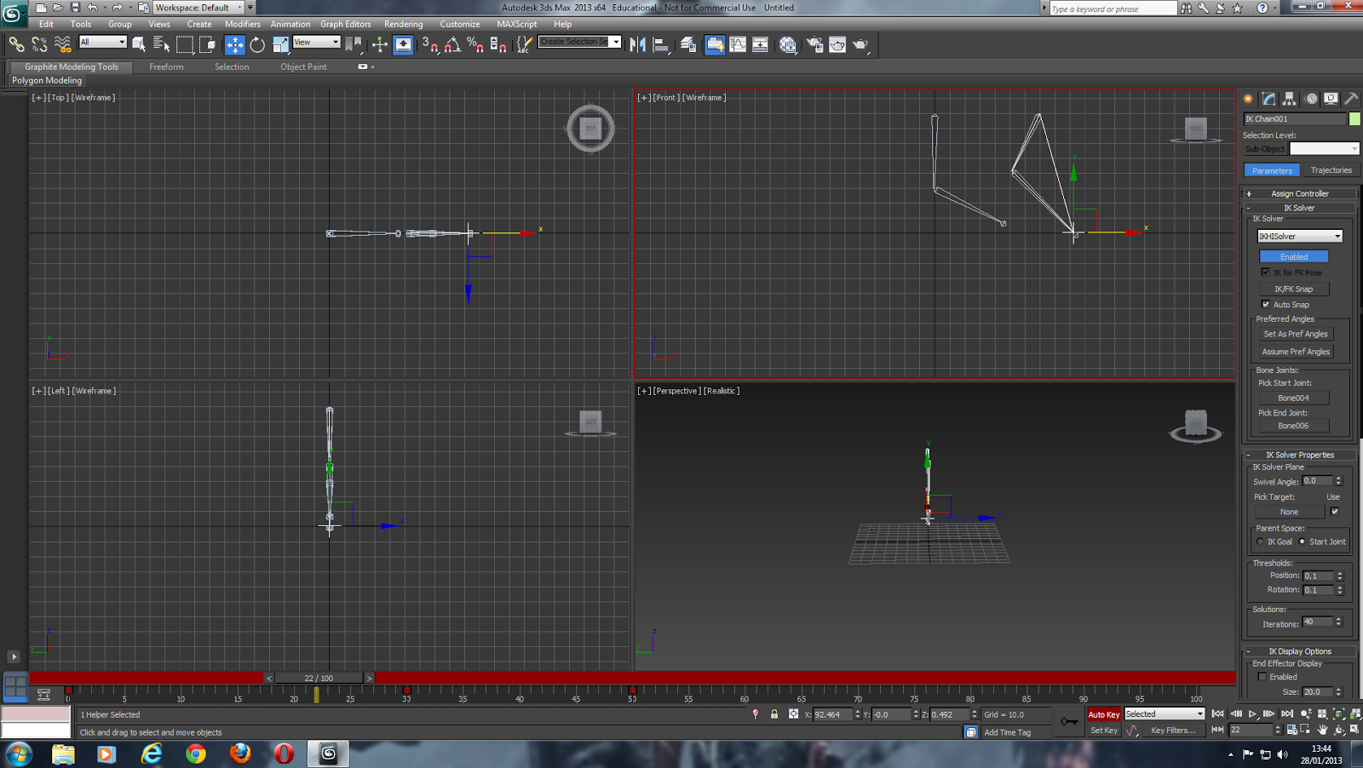Open the Mirror tool

click(x=637, y=44)
